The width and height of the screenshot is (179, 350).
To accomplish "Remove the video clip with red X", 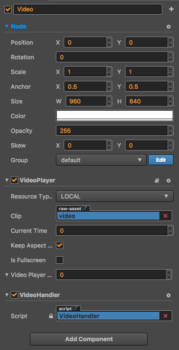I will pyautogui.click(x=165, y=216).
